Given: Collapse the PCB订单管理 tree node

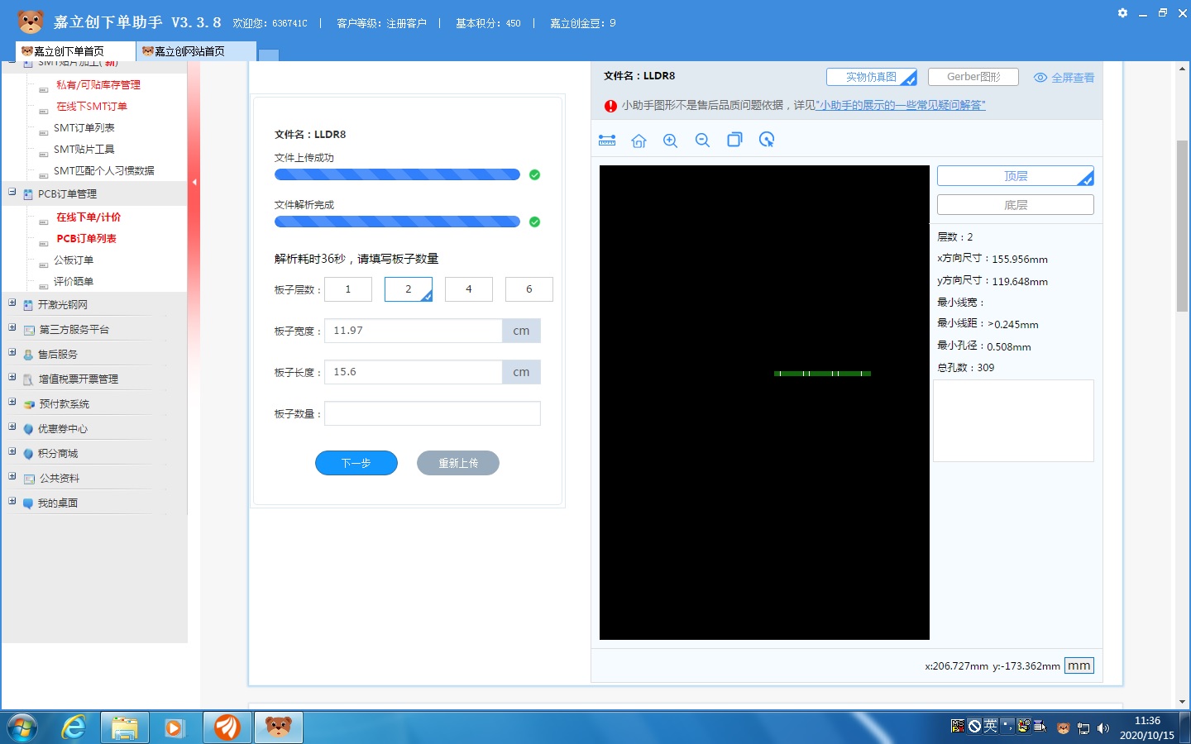Looking at the screenshot, I should [x=12, y=192].
